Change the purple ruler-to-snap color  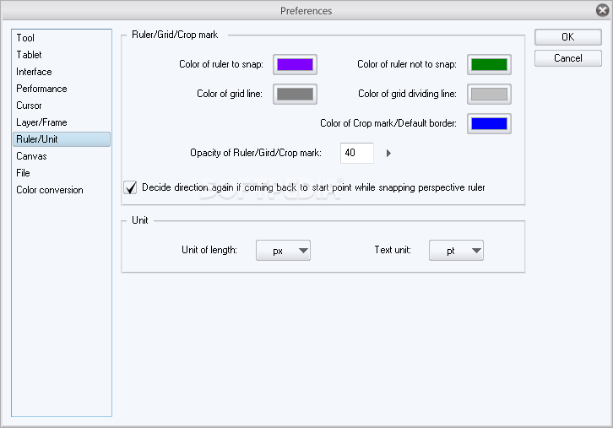click(x=295, y=64)
